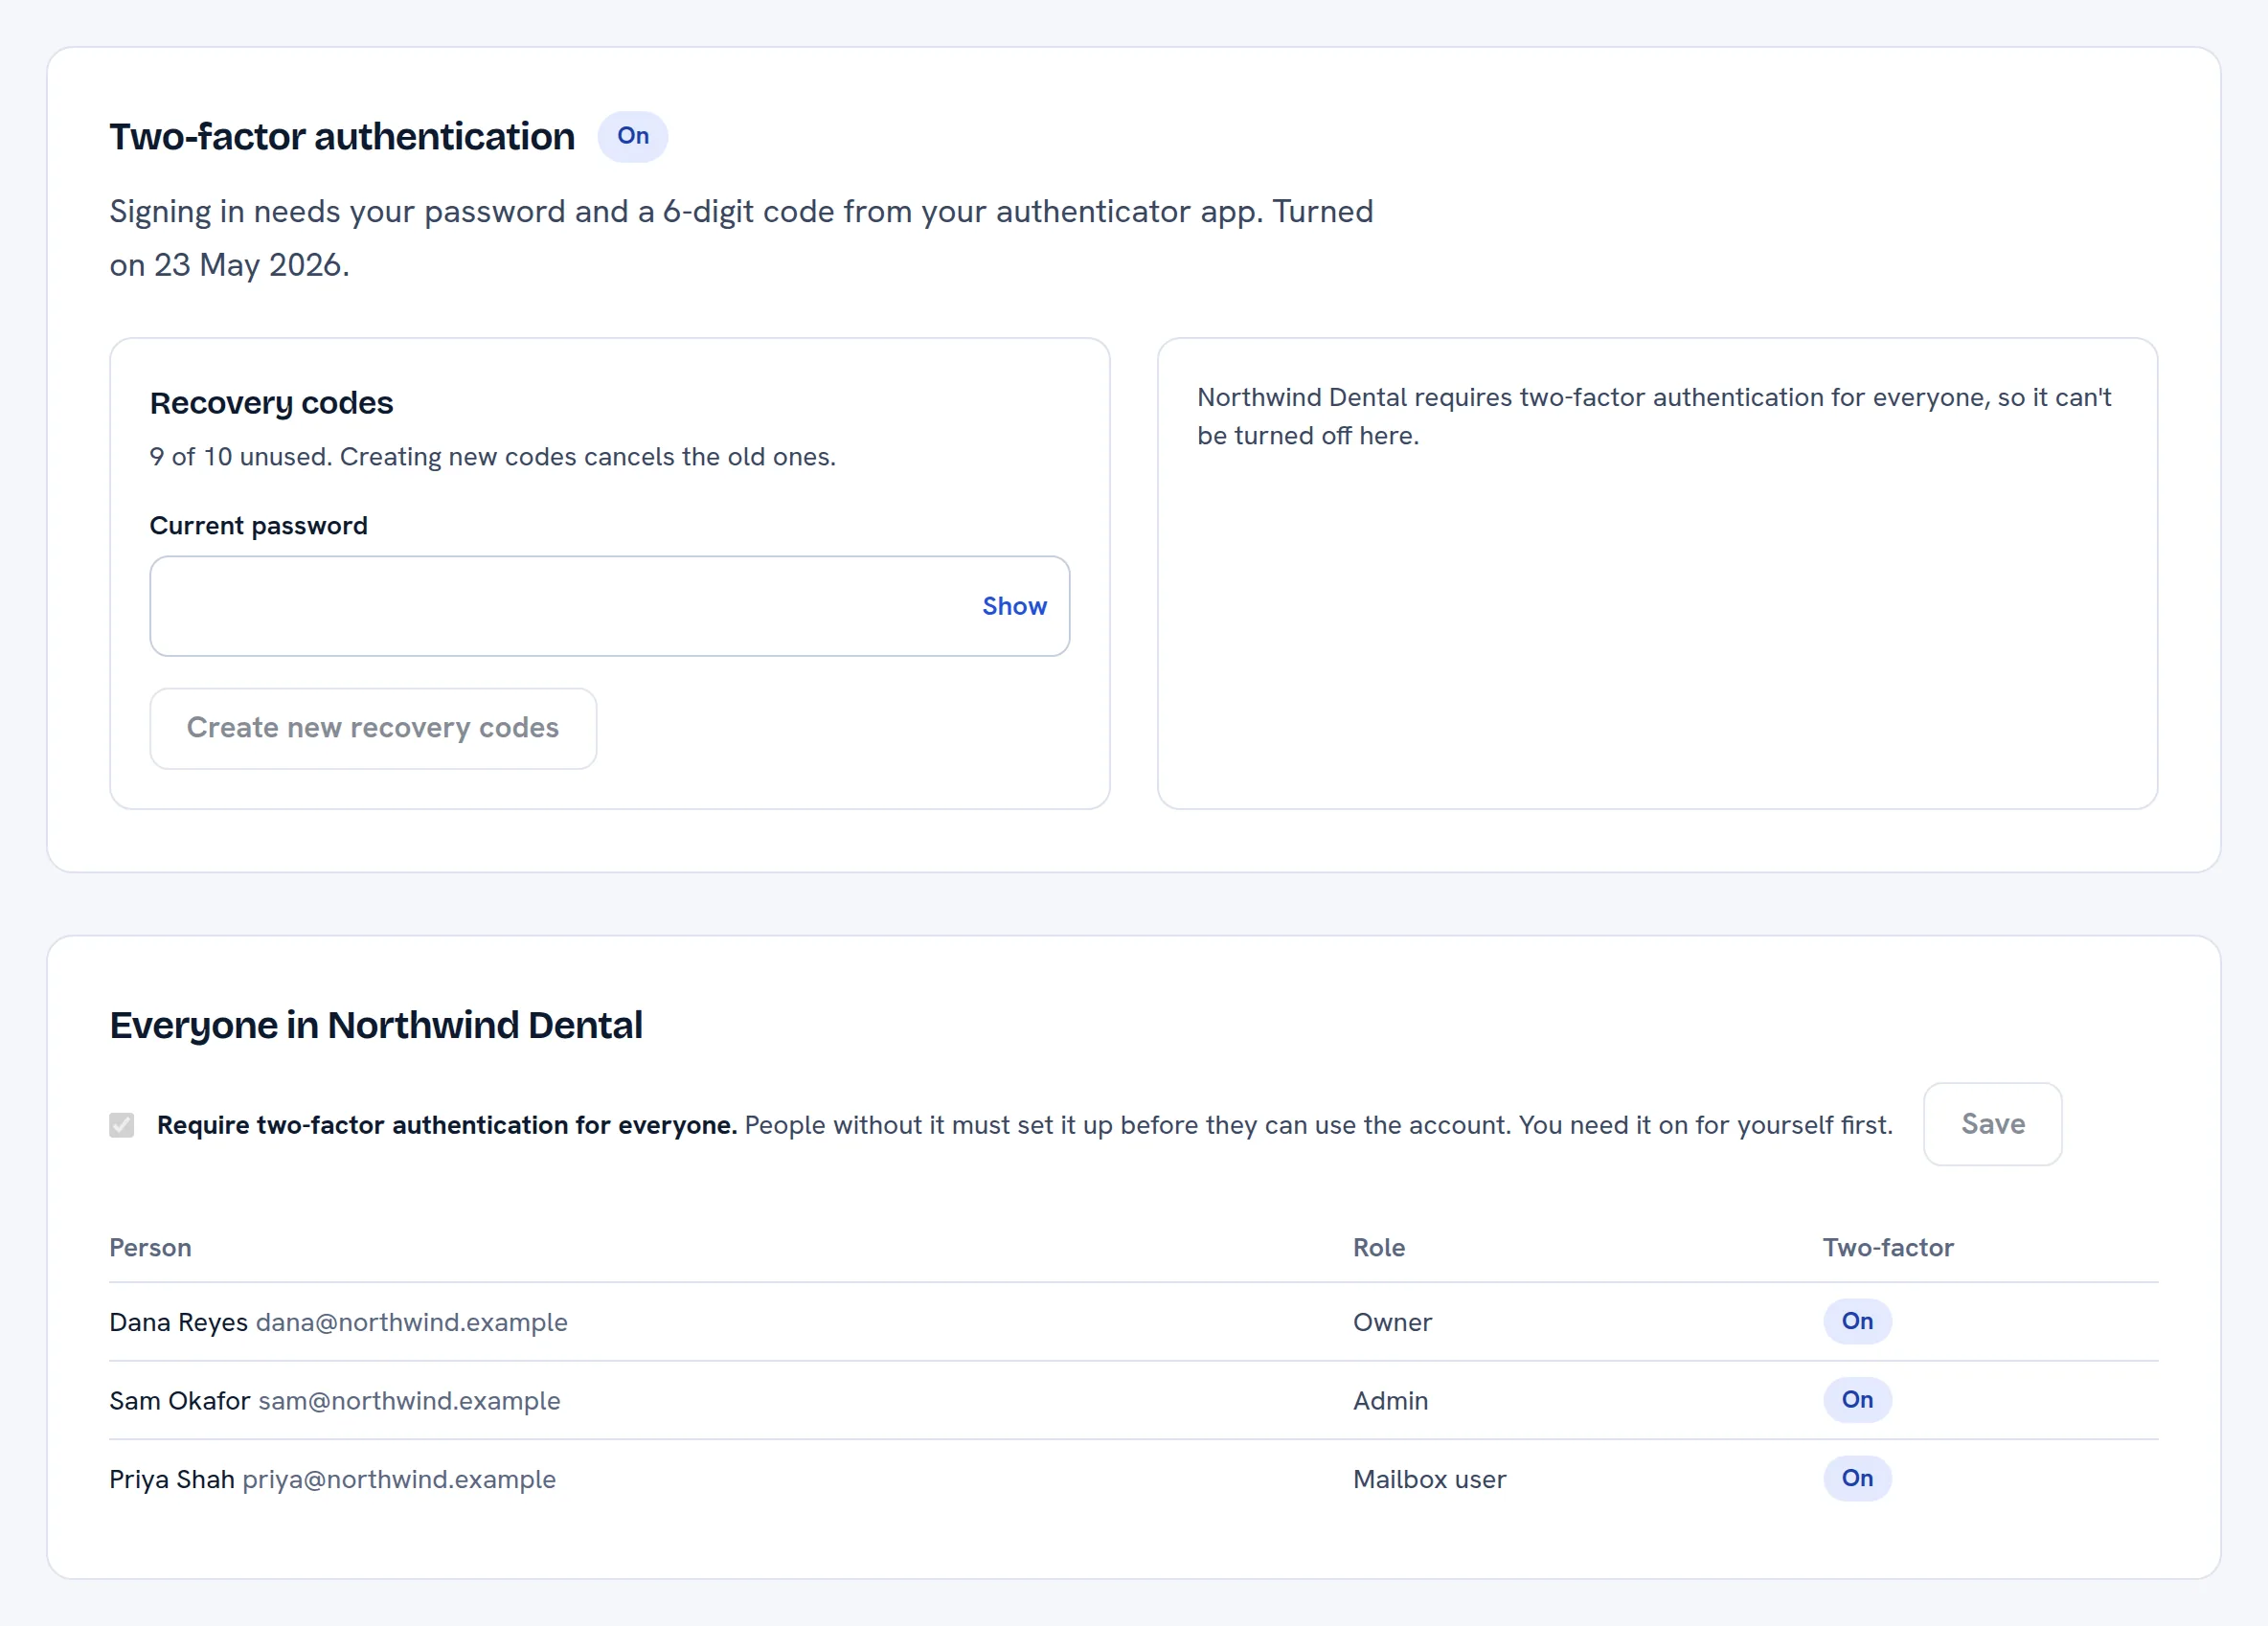Click the Recovery codes heading
Viewport: 2268px width, 1626px height.
271,403
